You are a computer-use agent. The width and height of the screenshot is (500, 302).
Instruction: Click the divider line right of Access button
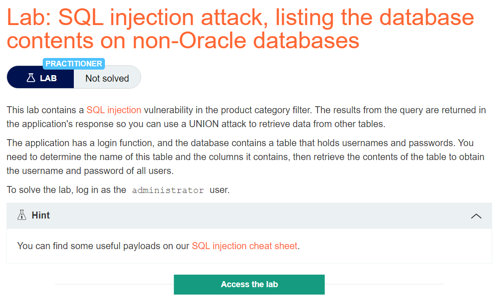[x=384, y=284]
